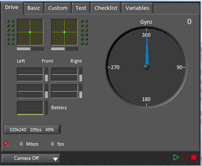Open the 320x240 10fps 49% settings control
Screen dimensions: 202x166
32,129
